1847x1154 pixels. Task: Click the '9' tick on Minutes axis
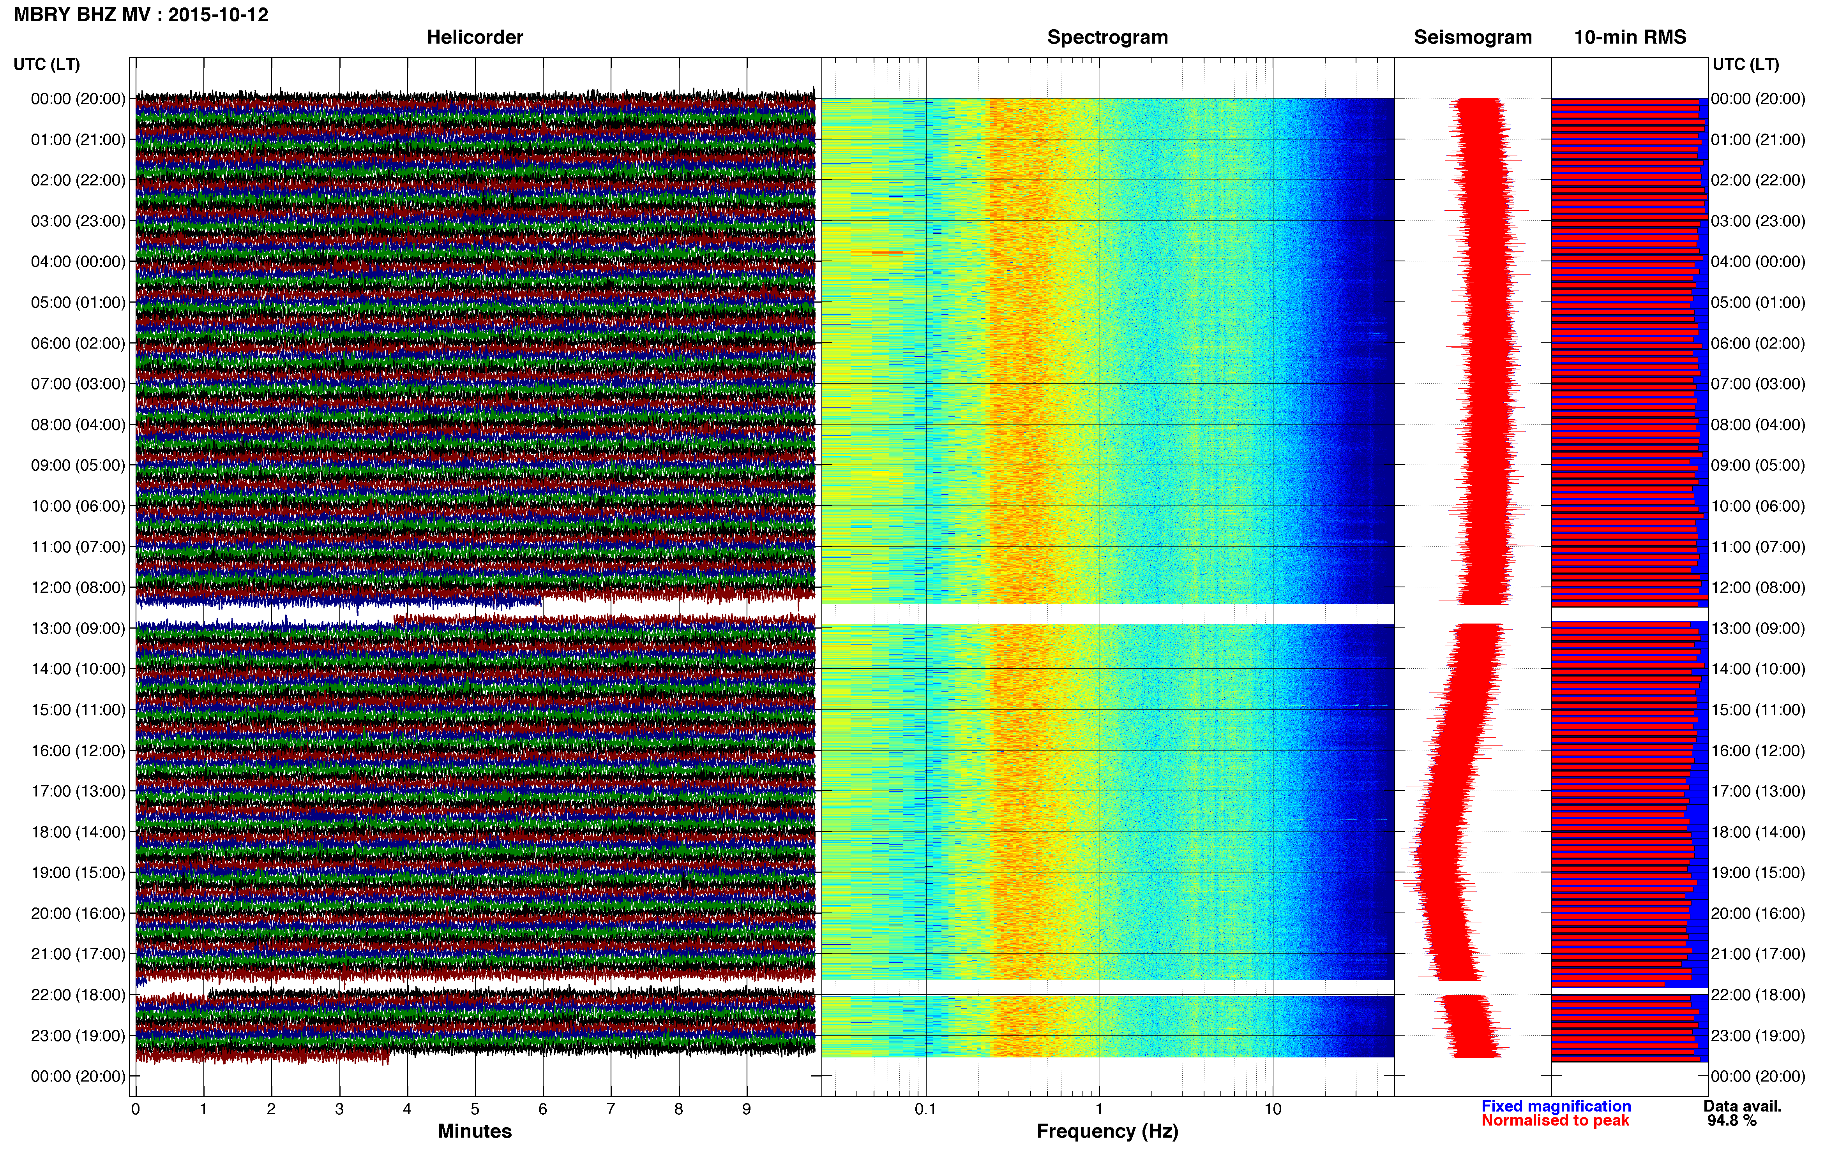click(747, 1110)
